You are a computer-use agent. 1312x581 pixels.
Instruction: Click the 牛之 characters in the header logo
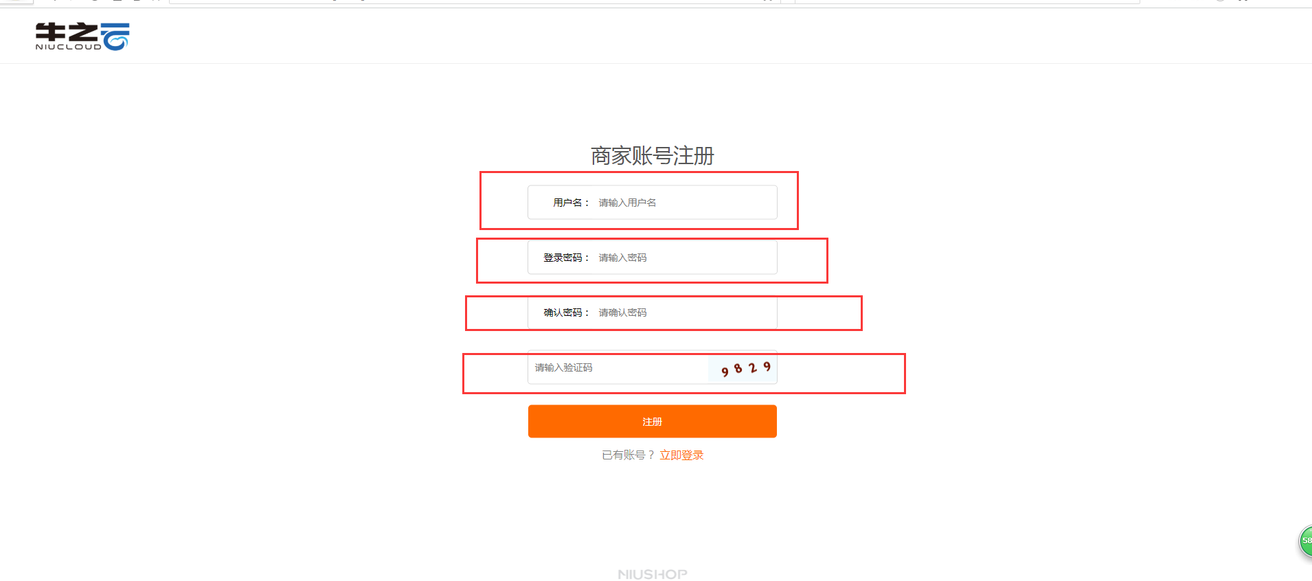tap(67, 32)
